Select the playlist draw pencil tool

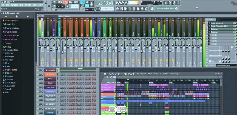(110, 74)
